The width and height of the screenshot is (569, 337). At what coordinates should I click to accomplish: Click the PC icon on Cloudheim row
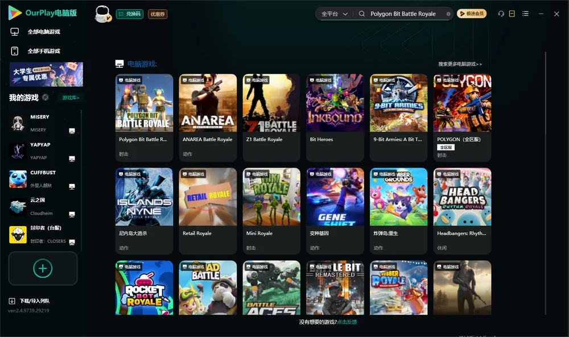[x=72, y=214]
